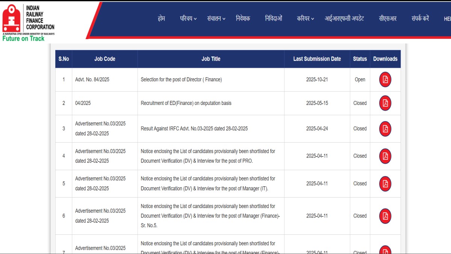Download the PDF in row 7
Viewport: 451px width, 254px height.
click(x=385, y=250)
